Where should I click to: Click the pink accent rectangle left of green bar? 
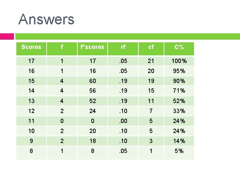click(7, 36)
